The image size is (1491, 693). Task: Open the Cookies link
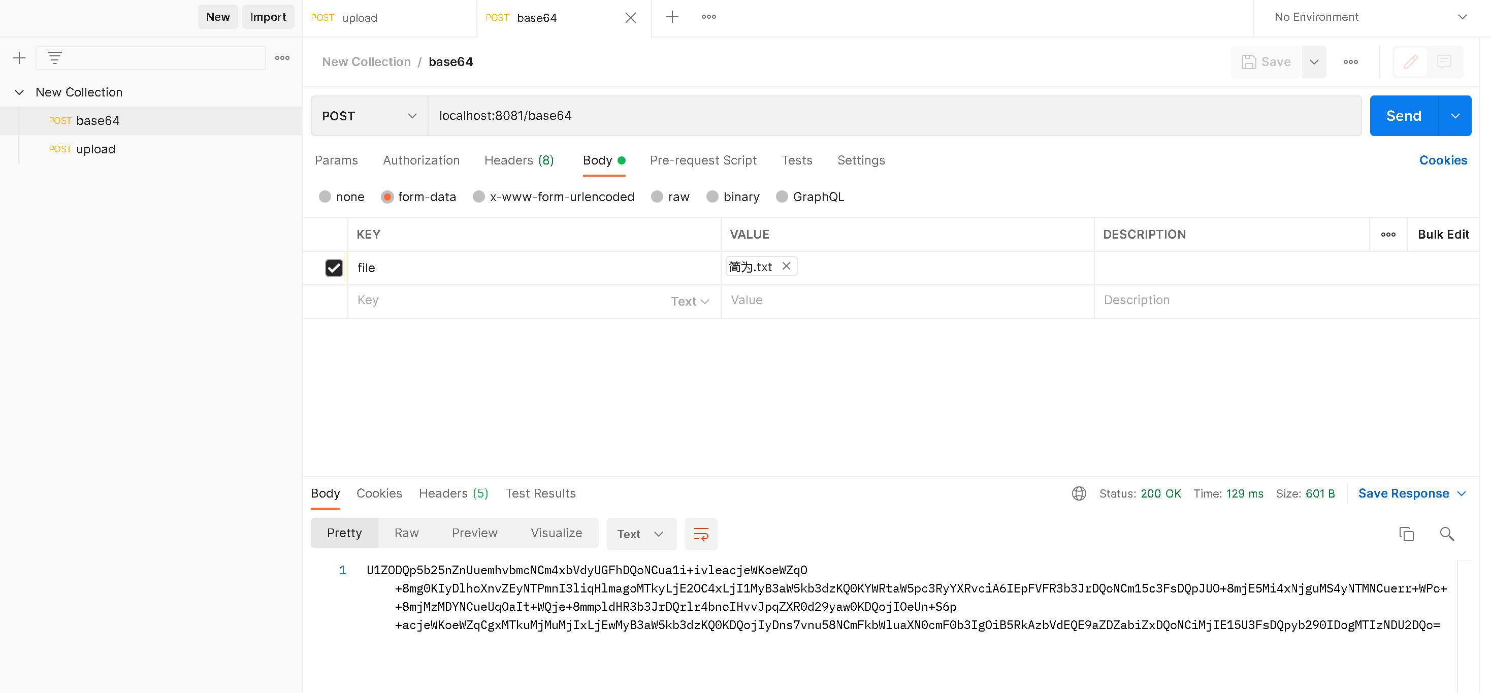point(1442,160)
